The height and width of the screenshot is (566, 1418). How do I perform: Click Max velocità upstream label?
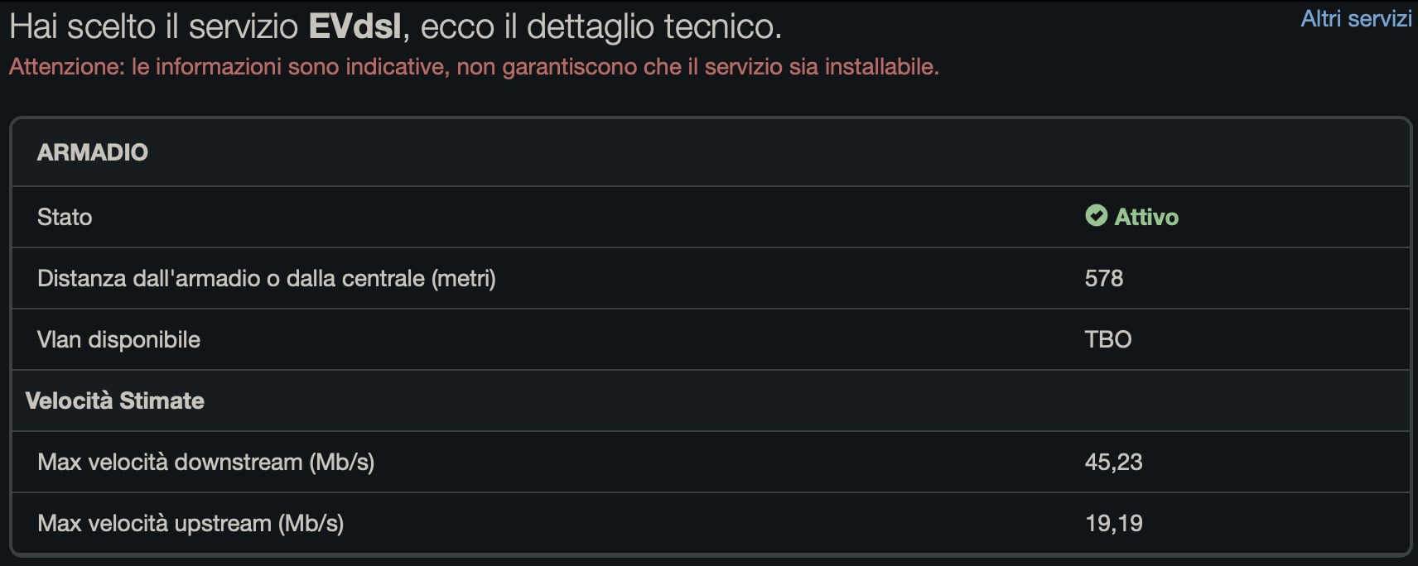pos(191,523)
